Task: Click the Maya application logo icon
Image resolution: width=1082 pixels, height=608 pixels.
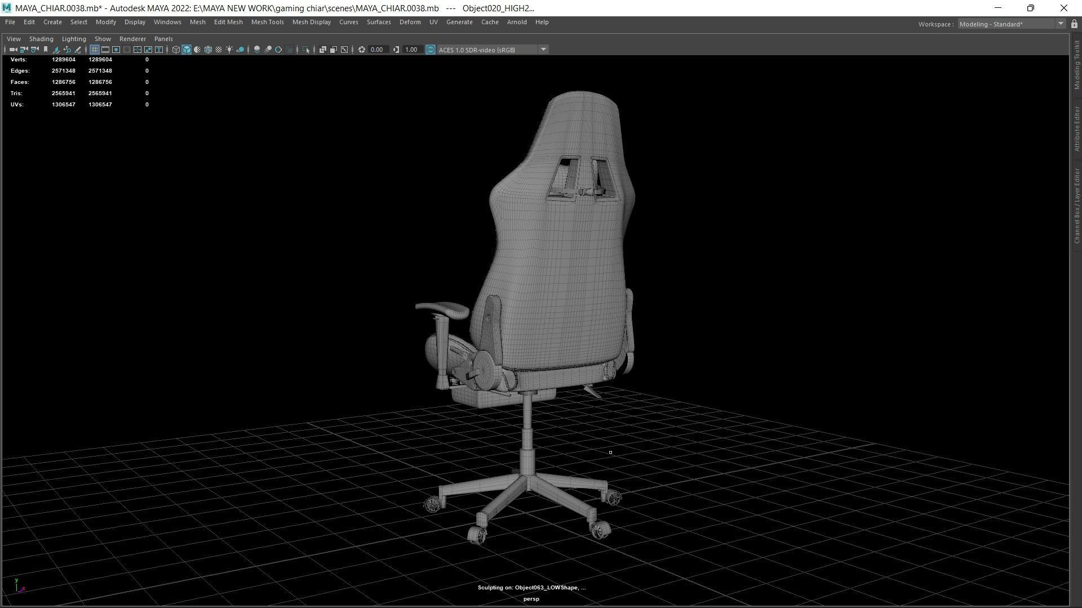Action: (x=7, y=8)
